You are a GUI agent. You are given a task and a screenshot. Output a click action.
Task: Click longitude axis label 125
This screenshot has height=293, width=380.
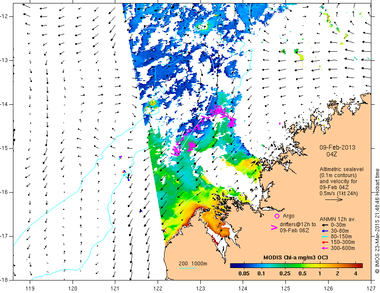point(286,288)
